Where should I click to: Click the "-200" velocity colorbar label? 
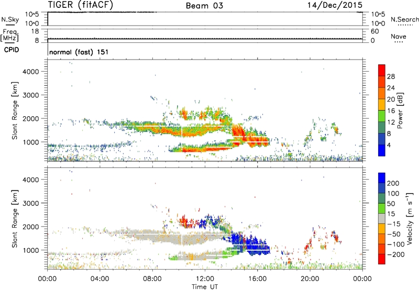point(395,254)
